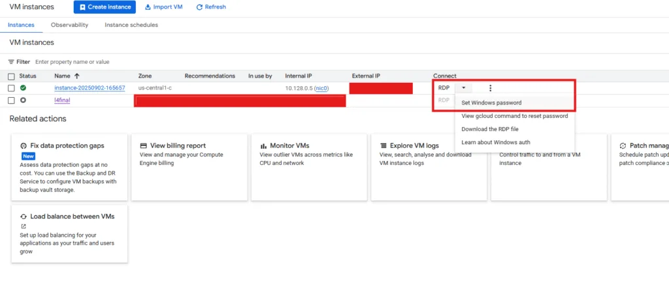Click the Internal IP column header
The width and height of the screenshot is (669, 300).
click(x=298, y=76)
